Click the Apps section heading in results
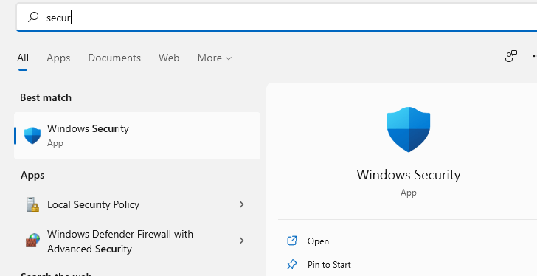 tap(32, 175)
